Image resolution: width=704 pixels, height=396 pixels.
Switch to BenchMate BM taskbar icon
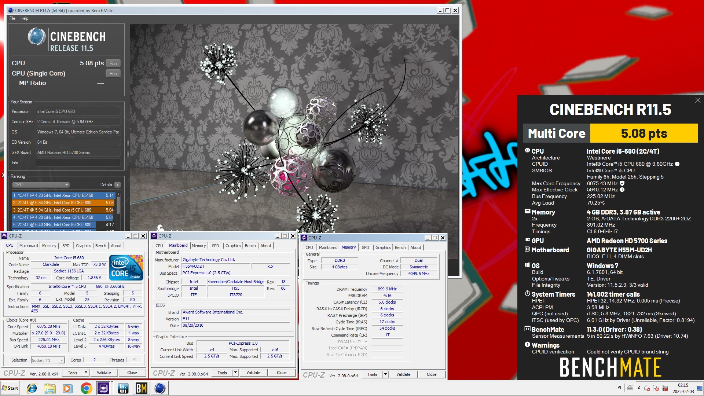click(141, 388)
